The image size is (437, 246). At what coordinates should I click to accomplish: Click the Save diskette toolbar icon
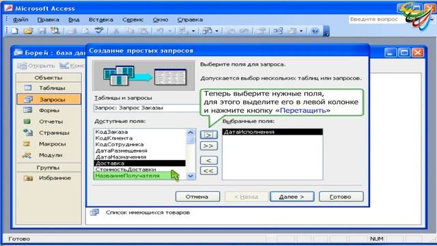point(42,31)
